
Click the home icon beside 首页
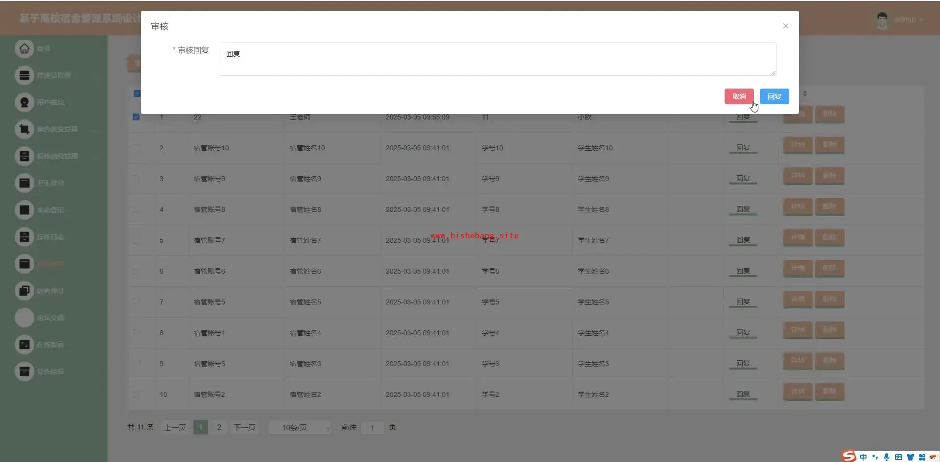[x=24, y=48]
